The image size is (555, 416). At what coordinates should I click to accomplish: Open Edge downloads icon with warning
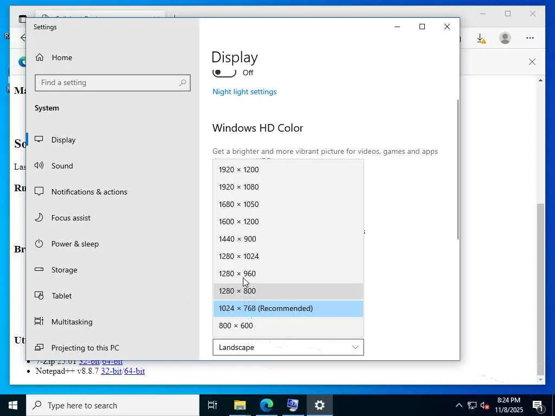(x=481, y=38)
